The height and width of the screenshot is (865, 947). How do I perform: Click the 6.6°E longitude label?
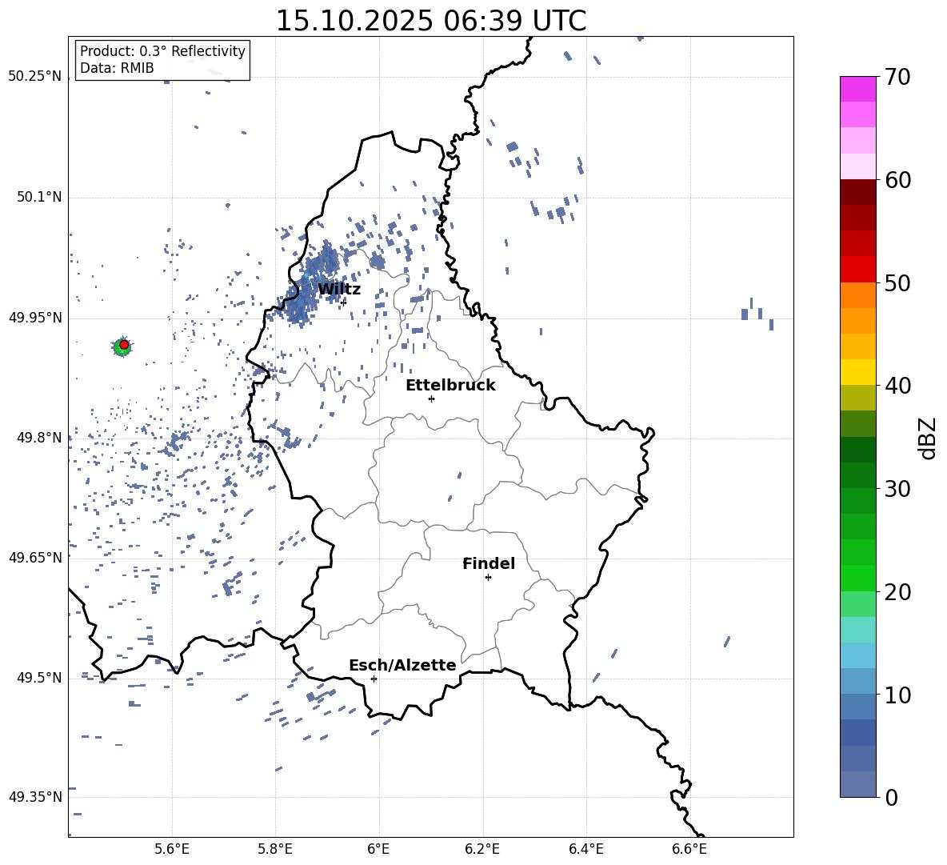[x=689, y=849]
